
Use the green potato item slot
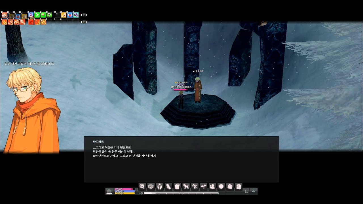(x=43, y=15)
